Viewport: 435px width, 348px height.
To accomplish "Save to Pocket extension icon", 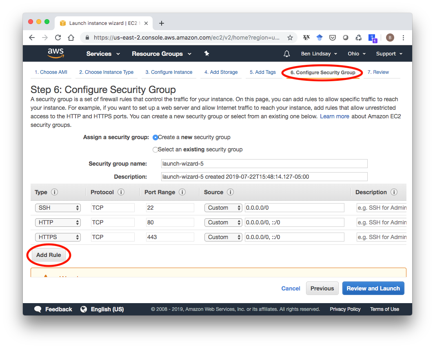I will 332,38.
